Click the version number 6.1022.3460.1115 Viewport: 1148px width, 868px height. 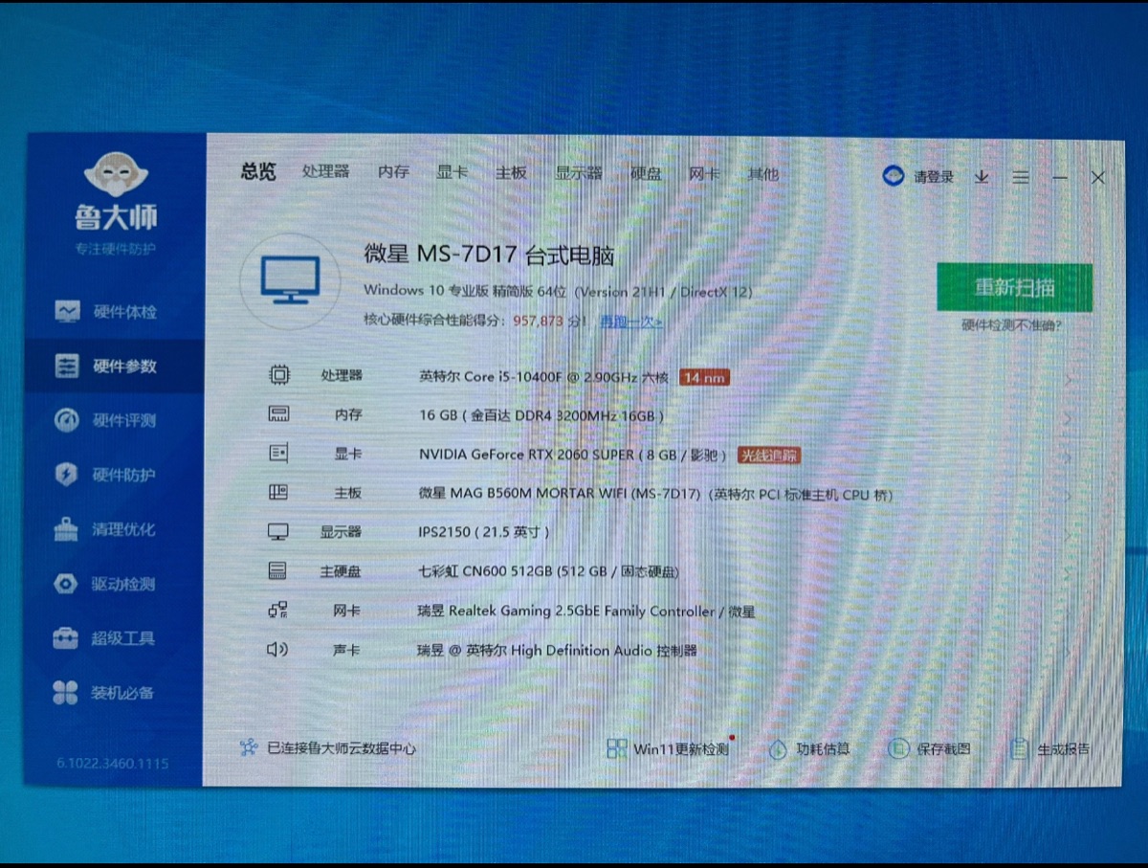click(113, 764)
